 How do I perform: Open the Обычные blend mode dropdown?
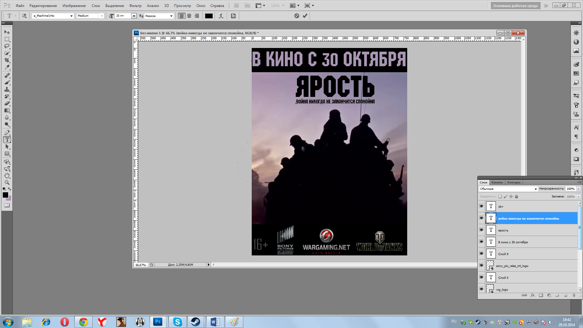[535, 189]
